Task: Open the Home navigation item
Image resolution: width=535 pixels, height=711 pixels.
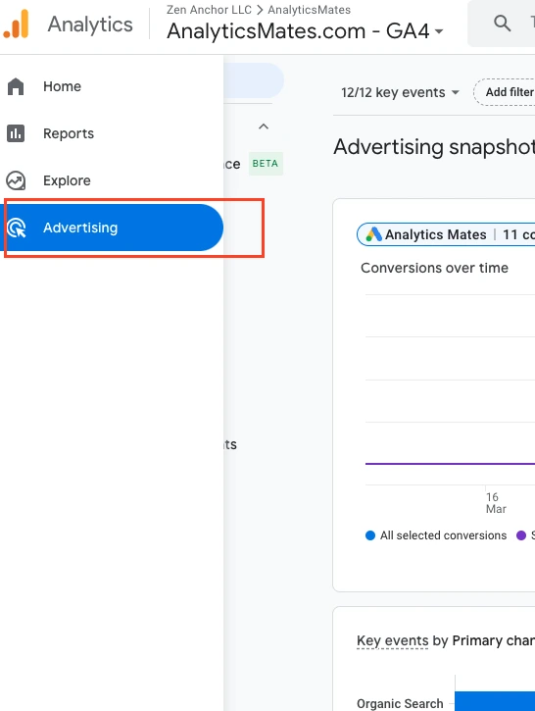Action: [x=112, y=86]
